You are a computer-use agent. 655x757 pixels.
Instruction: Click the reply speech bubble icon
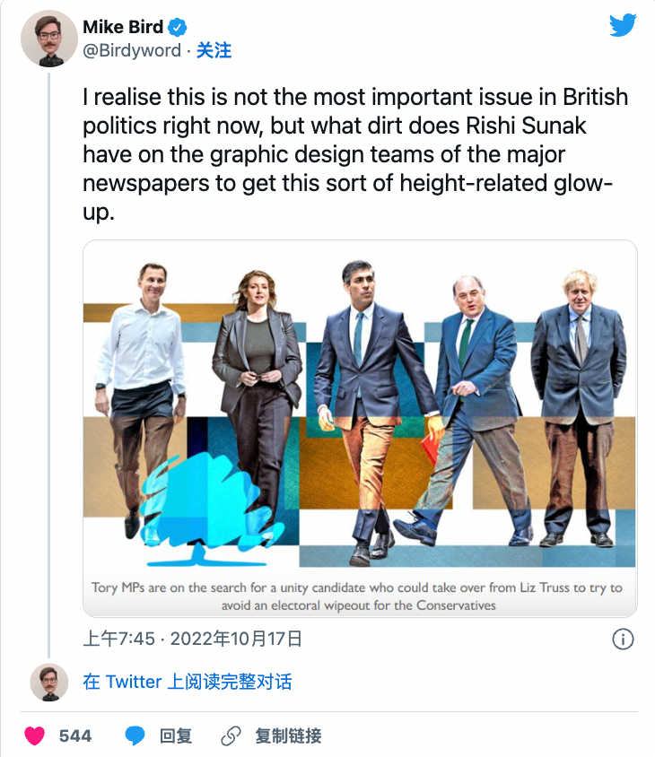tap(135, 736)
